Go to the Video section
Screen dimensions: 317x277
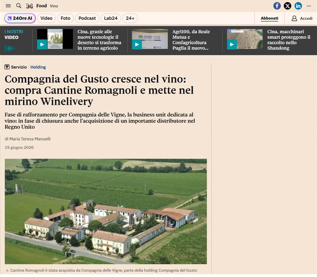46,18
